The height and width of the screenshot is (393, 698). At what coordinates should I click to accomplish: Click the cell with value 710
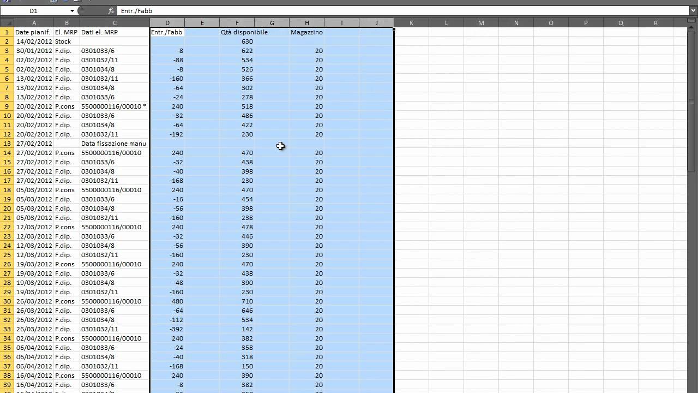pyautogui.click(x=237, y=301)
